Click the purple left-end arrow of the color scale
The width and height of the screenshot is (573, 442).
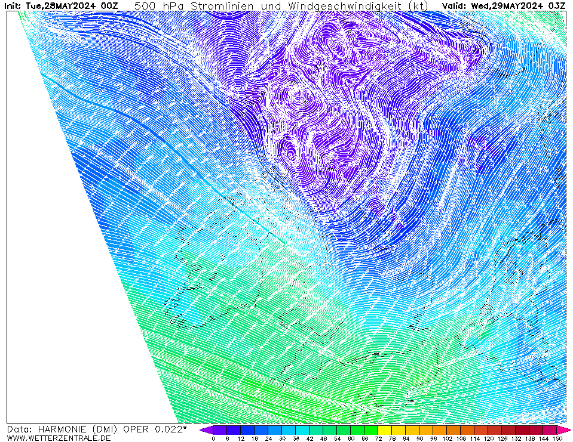click(x=207, y=430)
